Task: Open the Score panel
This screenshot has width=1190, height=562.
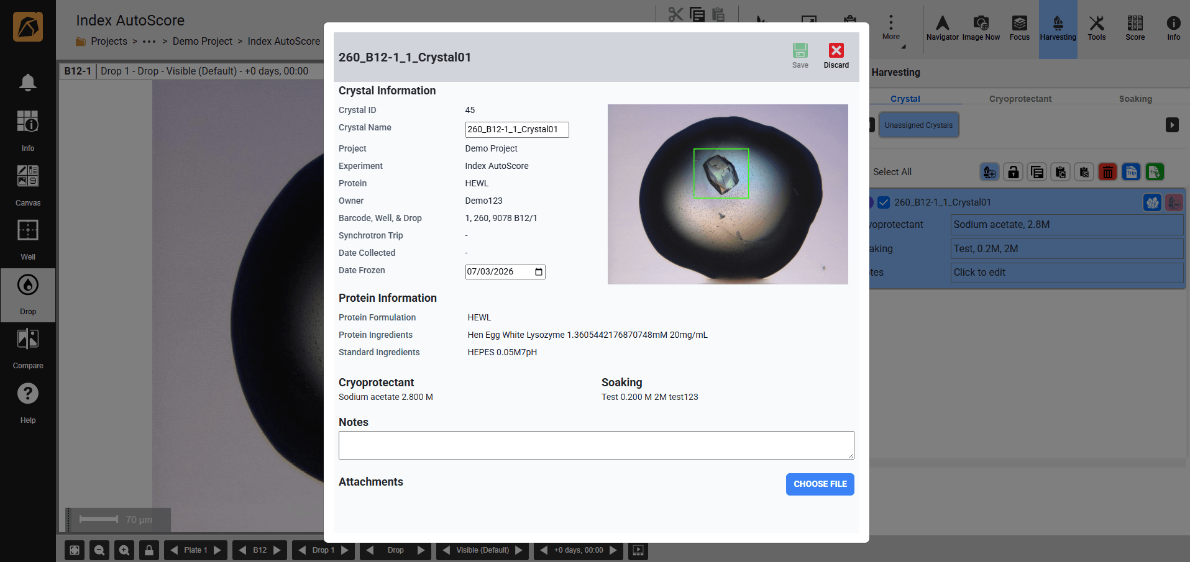Action: (x=1135, y=28)
